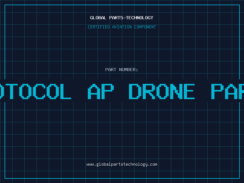
Task: Select the word "GLOBAL" in the heading
Action: click(98, 18)
